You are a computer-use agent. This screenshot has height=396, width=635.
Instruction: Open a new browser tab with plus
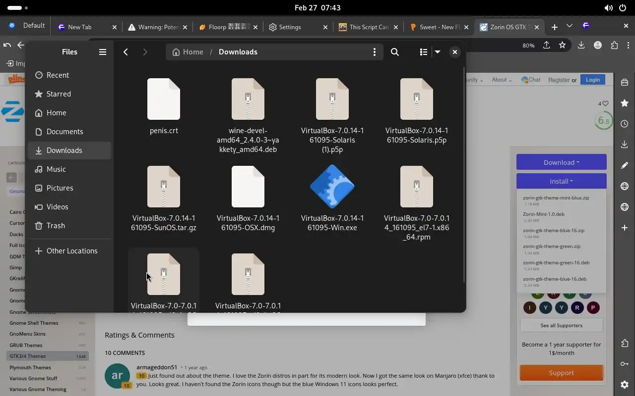[x=554, y=27]
